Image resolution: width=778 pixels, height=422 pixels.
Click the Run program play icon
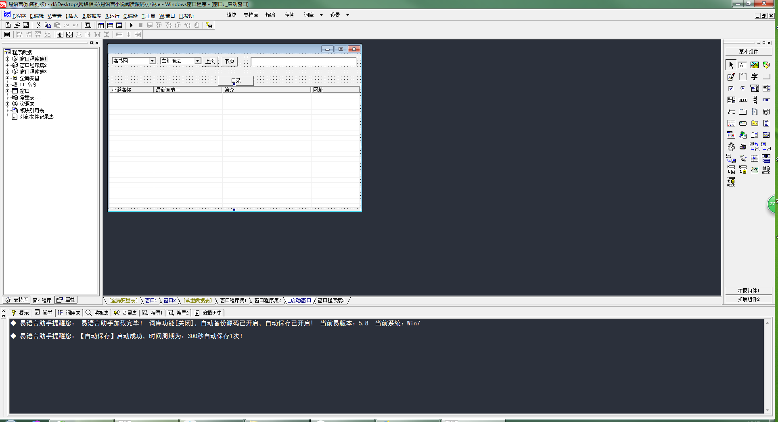point(131,25)
